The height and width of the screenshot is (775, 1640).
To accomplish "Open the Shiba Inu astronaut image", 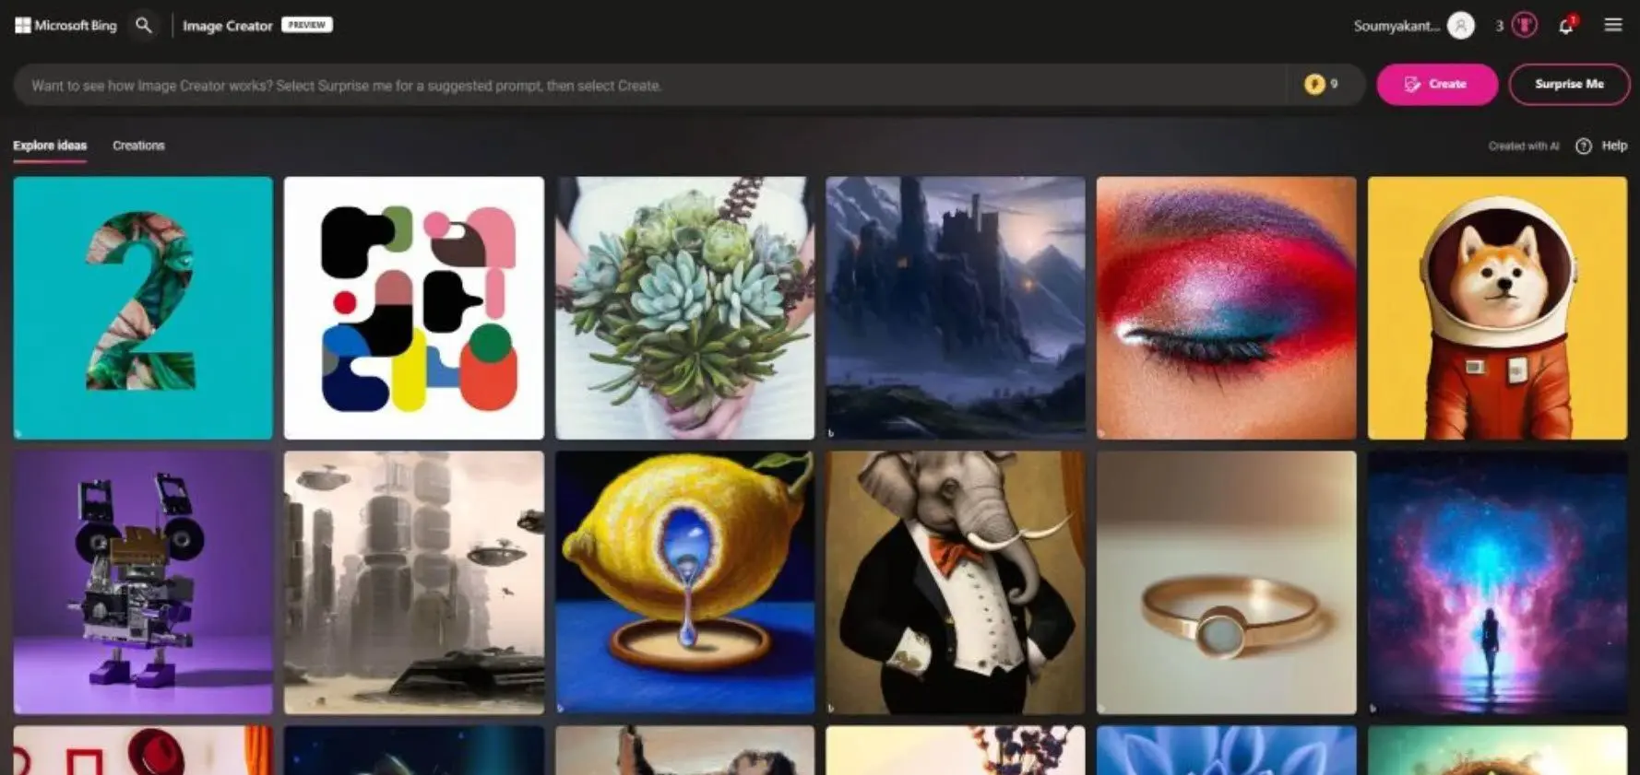I will click(x=1497, y=308).
